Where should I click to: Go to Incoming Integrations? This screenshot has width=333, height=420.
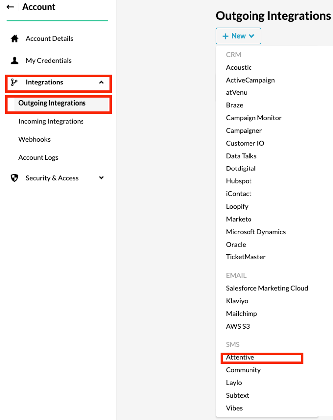pyautogui.click(x=51, y=121)
